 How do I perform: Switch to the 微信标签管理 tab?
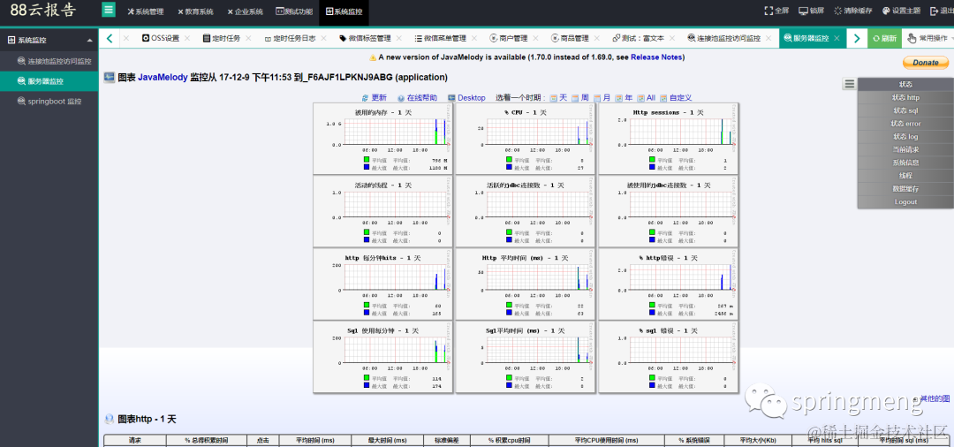pos(365,38)
